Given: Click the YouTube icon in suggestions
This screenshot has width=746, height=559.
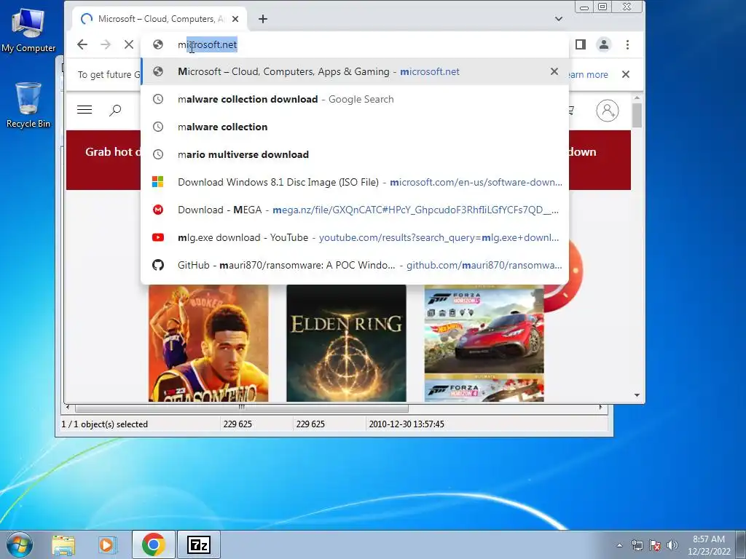Looking at the screenshot, I should click(157, 237).
